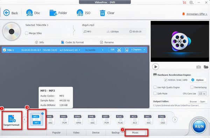Viewport: 210px width, 138px height.
Task: Select the AC3 format preset
Action: [x=135, y=119]
